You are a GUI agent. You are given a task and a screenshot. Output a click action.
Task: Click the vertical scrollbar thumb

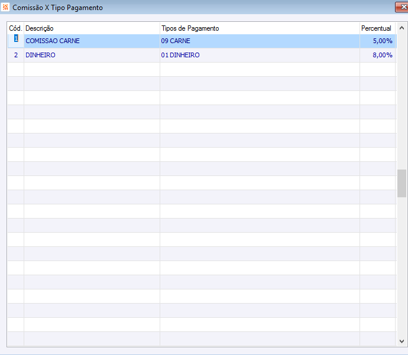coord(401,184)
